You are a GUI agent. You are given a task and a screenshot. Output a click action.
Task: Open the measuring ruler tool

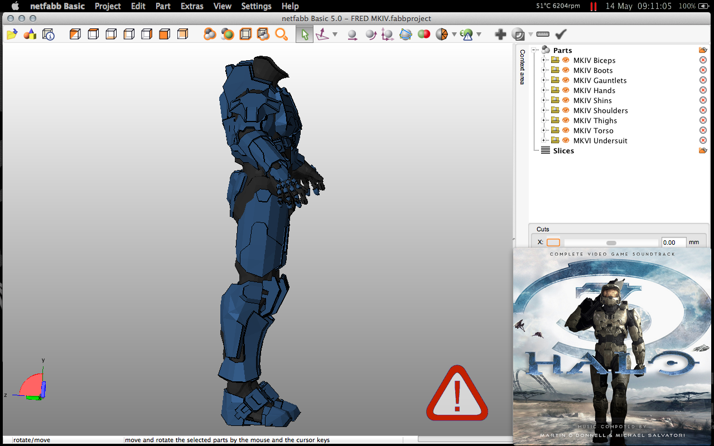pos(543,35)
